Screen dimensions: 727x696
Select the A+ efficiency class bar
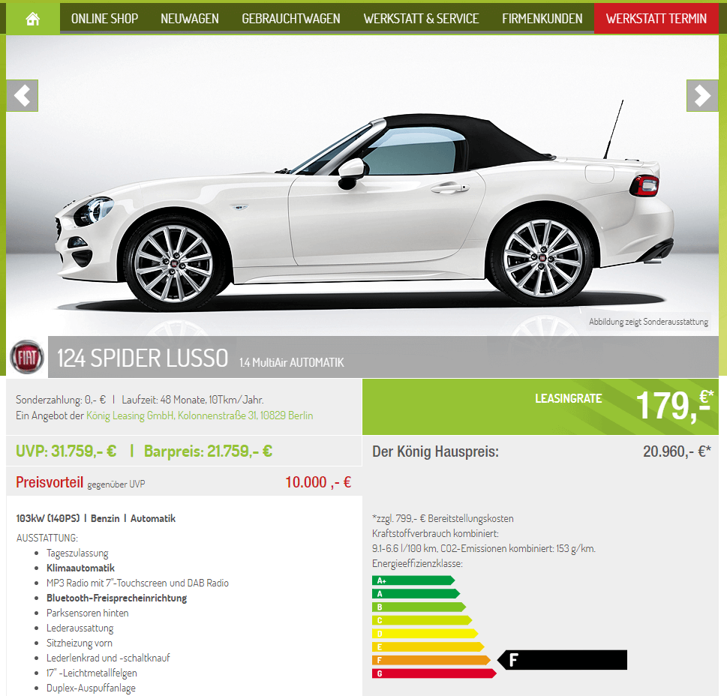pyautogui.click(x=413, y=580)
